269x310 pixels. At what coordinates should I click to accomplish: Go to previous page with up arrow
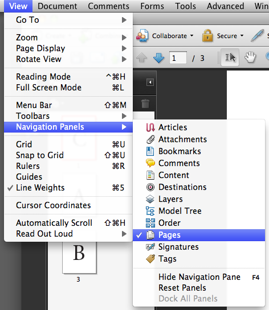(x=142, y=58)
